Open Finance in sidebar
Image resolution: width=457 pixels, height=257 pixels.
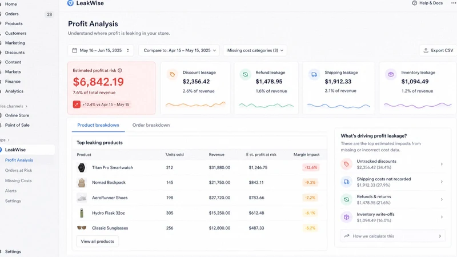[13, 82]
